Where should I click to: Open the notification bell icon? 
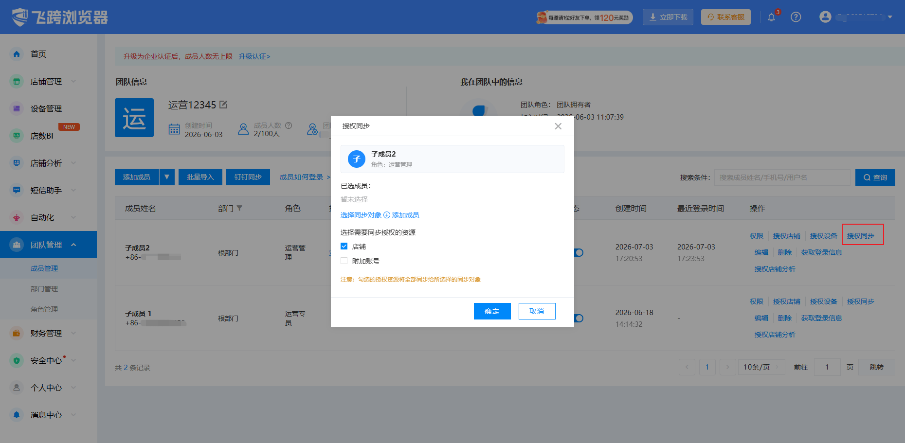771,17
